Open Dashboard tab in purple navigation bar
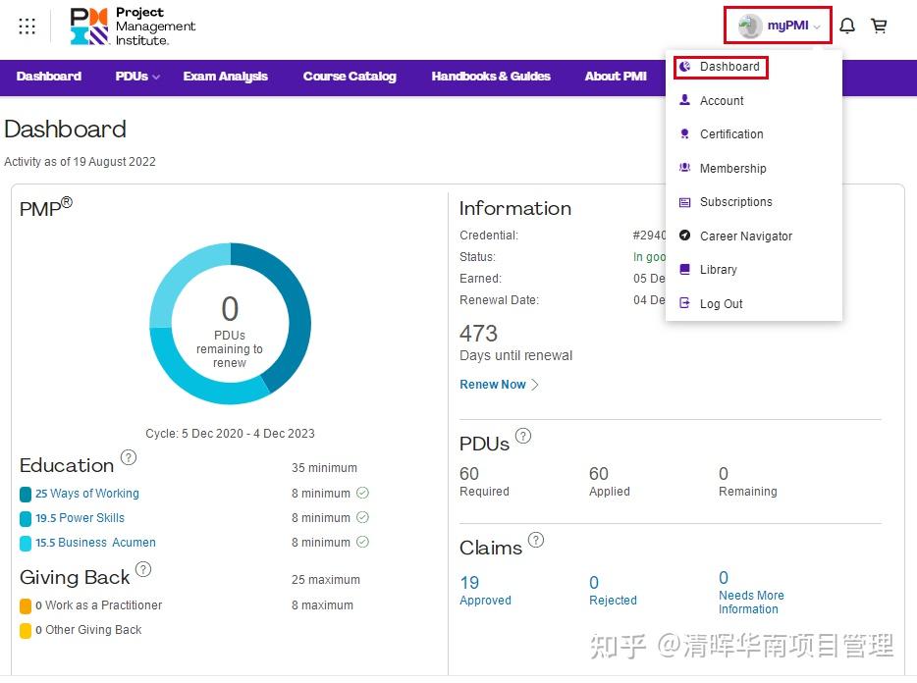Image resolution: width=917 pixels, height=683 pixels. click(49, 77)
